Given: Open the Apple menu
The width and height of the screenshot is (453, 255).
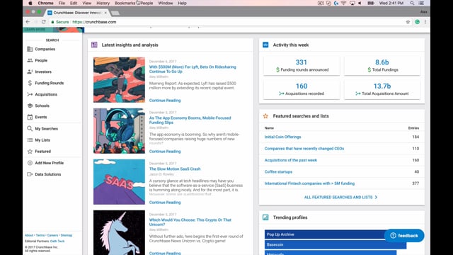Looking at the screenshot, I should coord(30,3).
